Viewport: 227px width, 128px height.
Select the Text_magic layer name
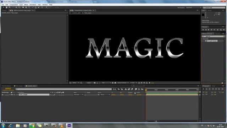(34, 95)
